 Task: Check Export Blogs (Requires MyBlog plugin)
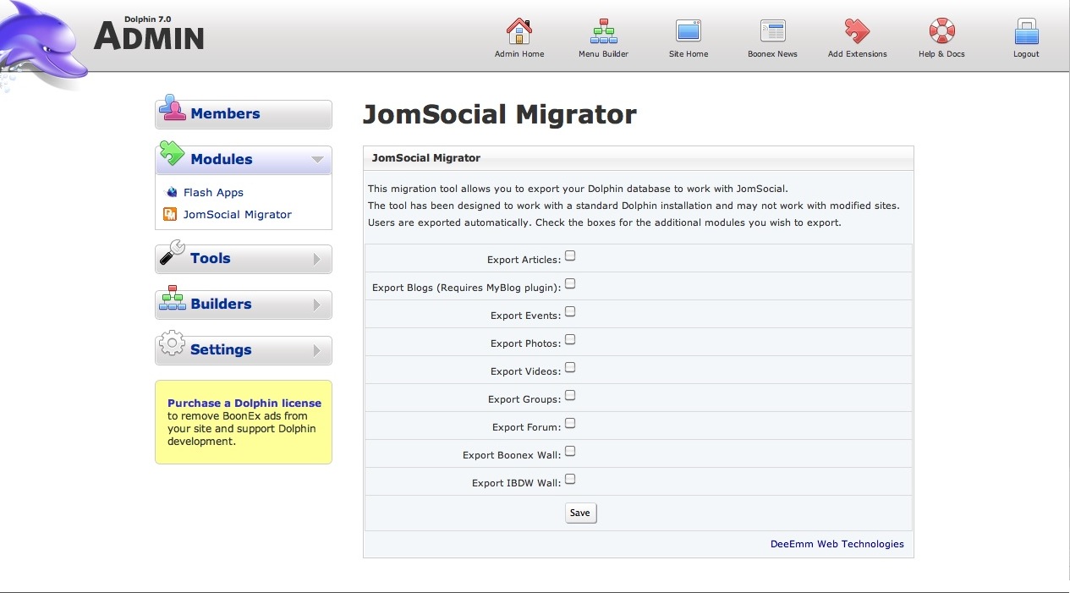click(570, 283)
